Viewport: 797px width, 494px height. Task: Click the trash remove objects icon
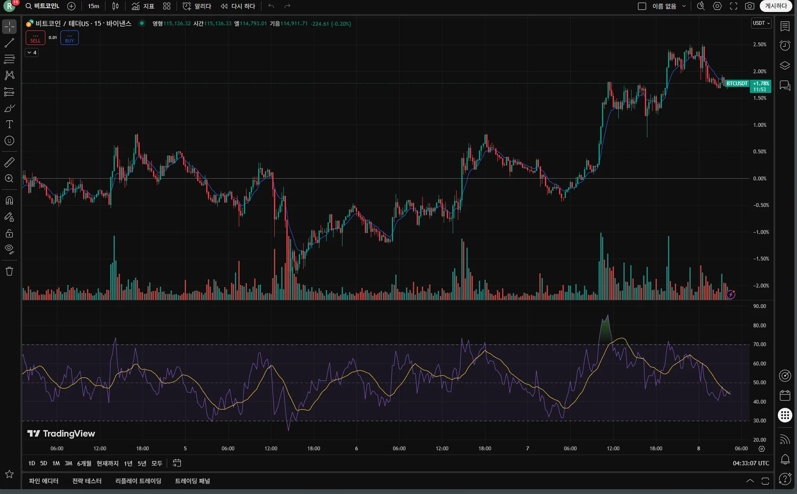pos(9,271)
